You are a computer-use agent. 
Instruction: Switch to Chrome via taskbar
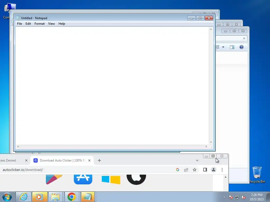click(x=72, y=197)
